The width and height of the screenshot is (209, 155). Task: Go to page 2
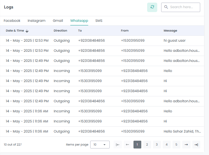147,145
